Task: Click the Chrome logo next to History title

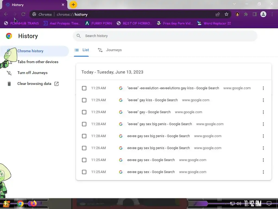Action: pos(9,36)
